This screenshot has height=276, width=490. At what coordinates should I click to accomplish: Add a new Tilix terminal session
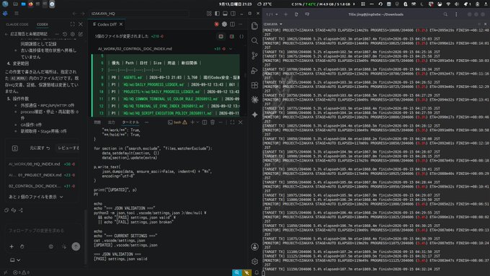(x=285, y=14)
